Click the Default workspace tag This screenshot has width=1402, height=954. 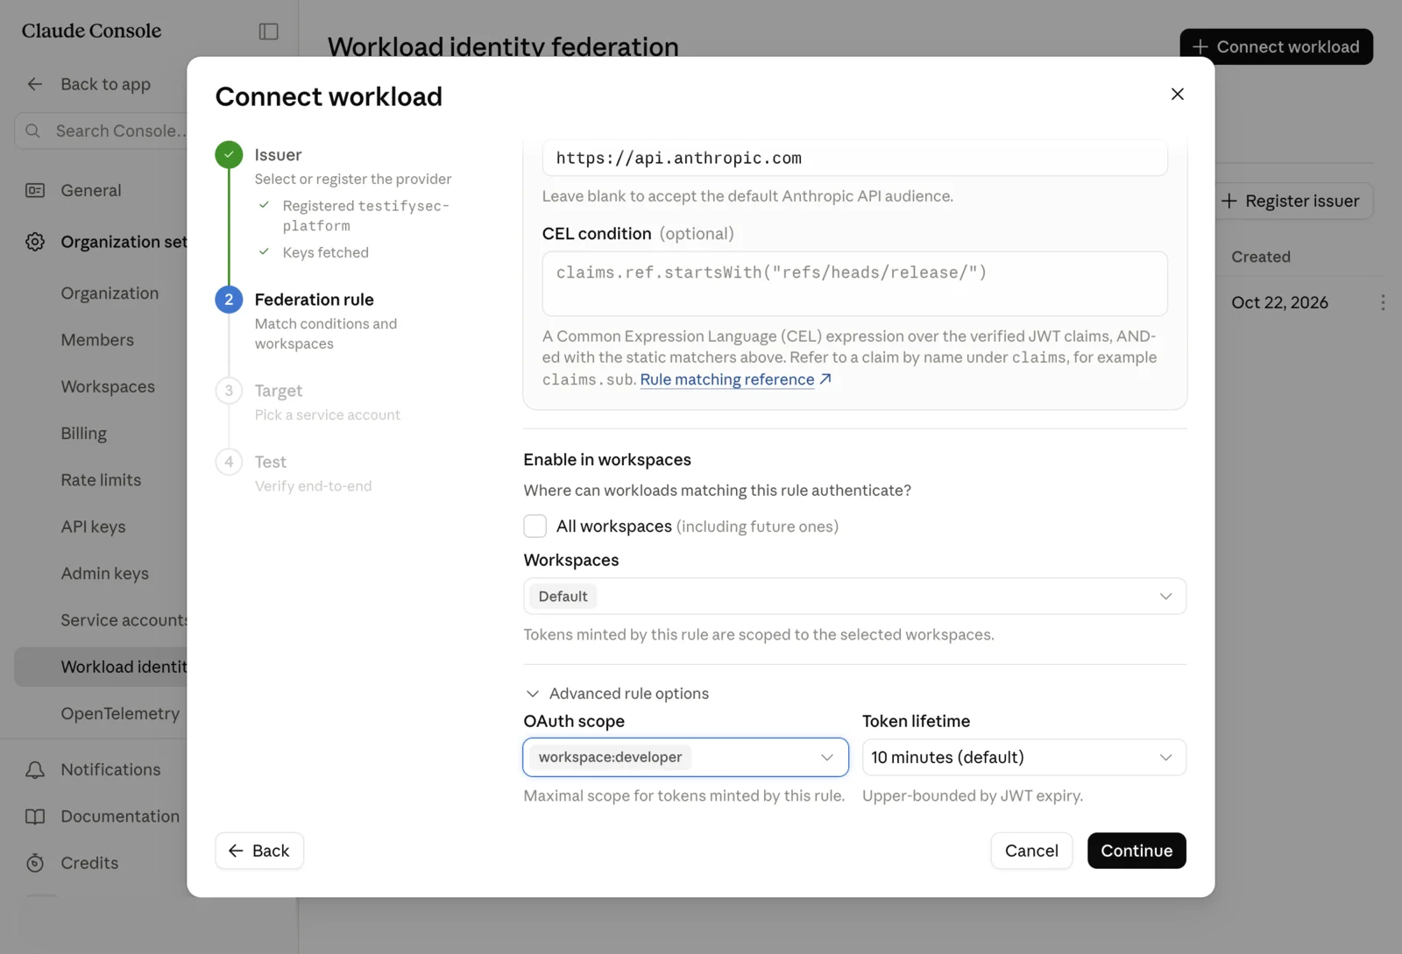pos(563,597)
